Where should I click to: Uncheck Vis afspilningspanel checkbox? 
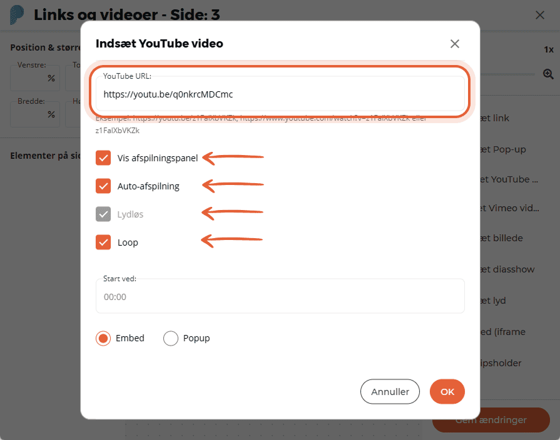pyautogui.click(x=103, y=157)
